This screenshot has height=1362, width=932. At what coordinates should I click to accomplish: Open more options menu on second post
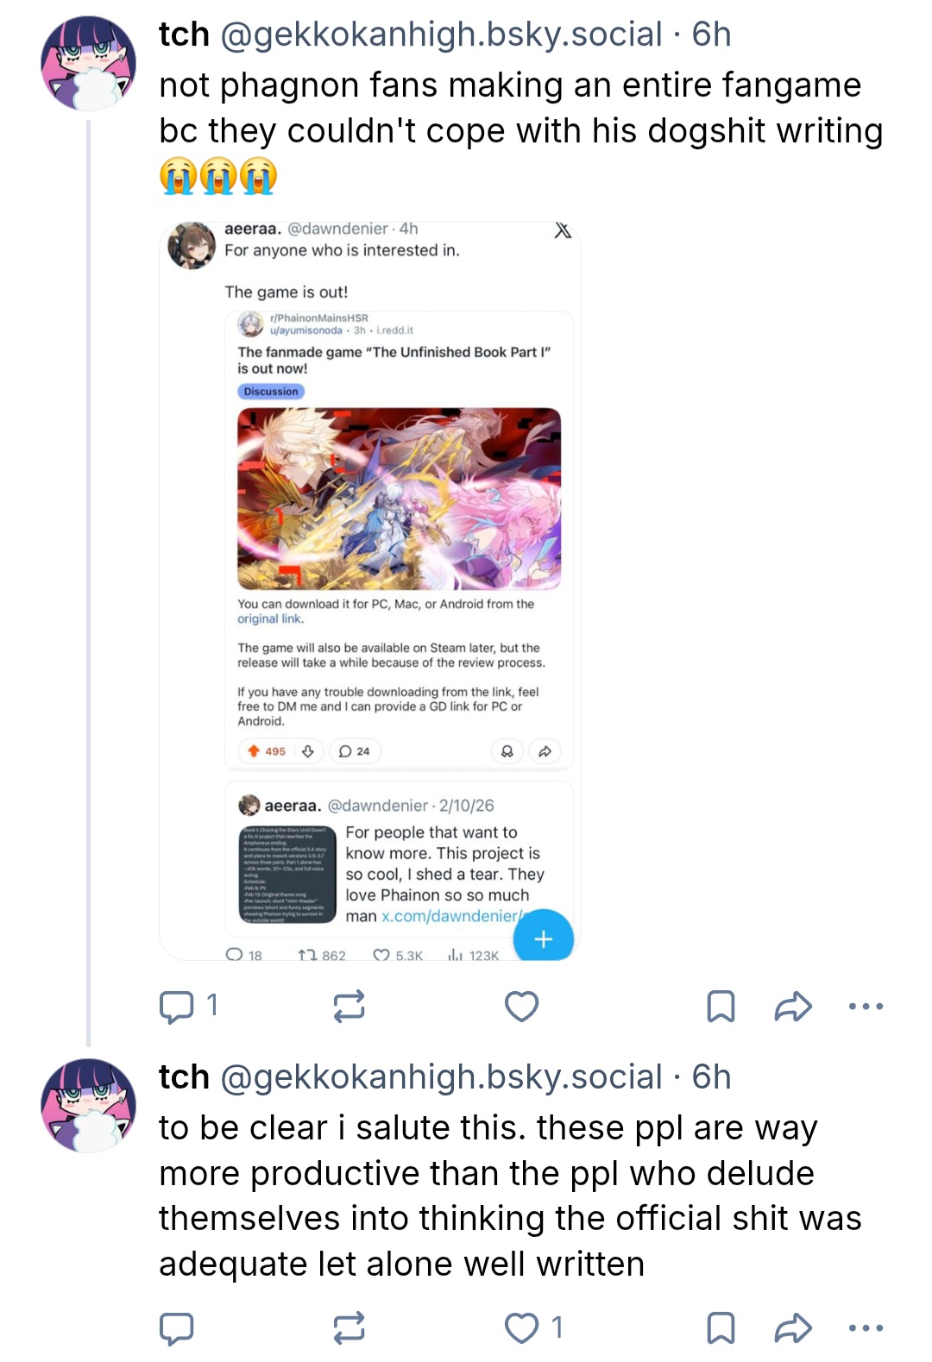pyautogui.click(x=866, y=1328)
